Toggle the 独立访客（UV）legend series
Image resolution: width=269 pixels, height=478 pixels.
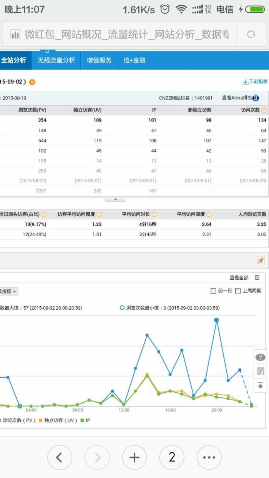58,420
